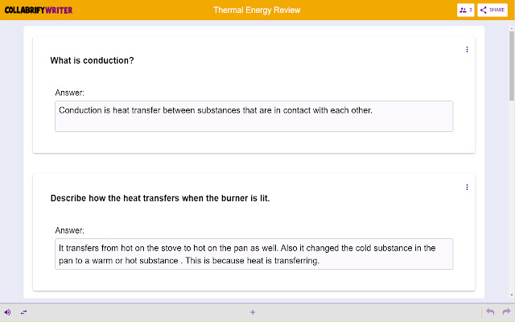515x322 pixels.
Task: Click the redo arrow icon
Action: [506, 312]
